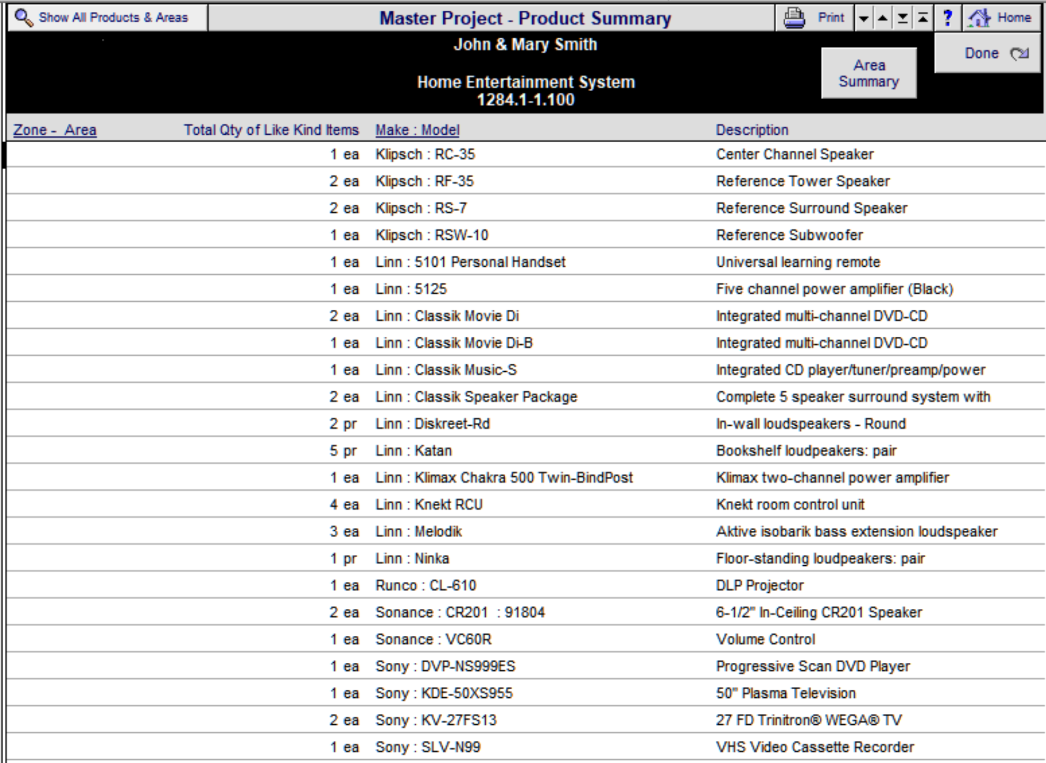Click the Center Channel Speaker description

click(794, 154)
